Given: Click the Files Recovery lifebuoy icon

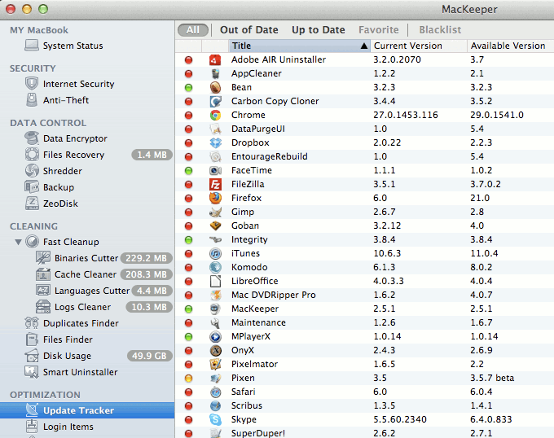Looking at the screenshot, I should coord(32,154).
